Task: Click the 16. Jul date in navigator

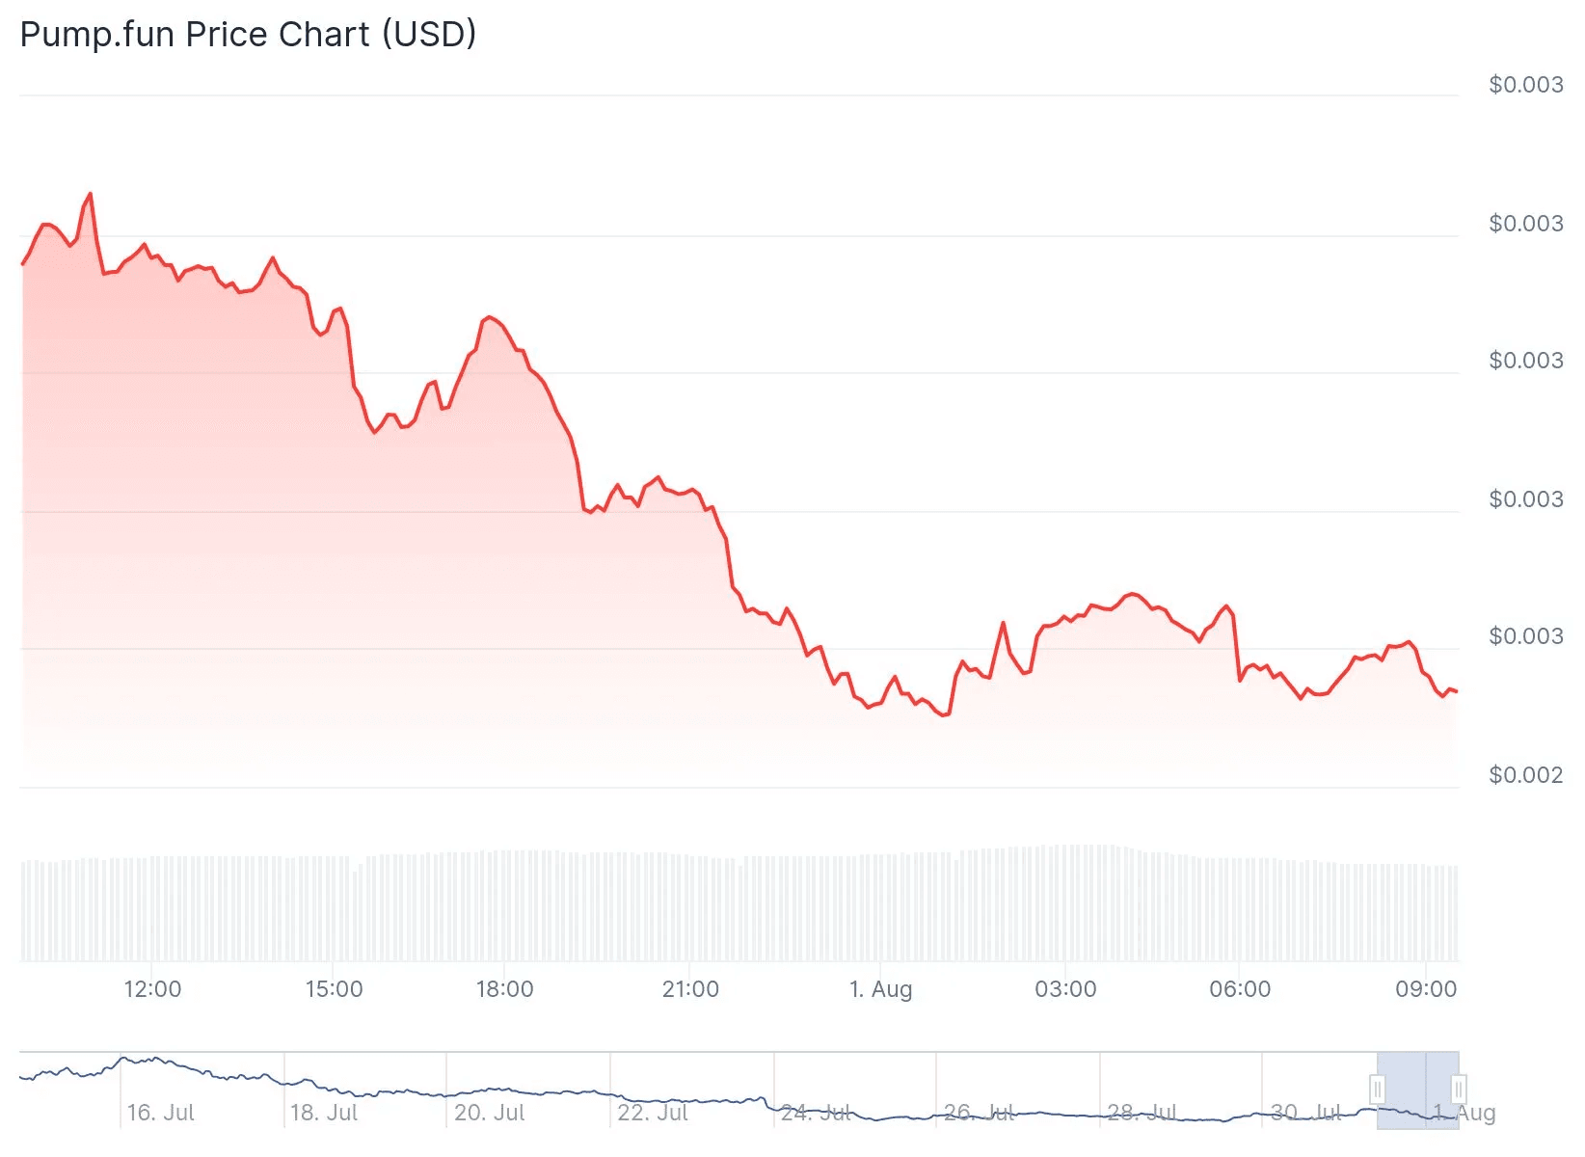Action: click(x=161, y=1113)
